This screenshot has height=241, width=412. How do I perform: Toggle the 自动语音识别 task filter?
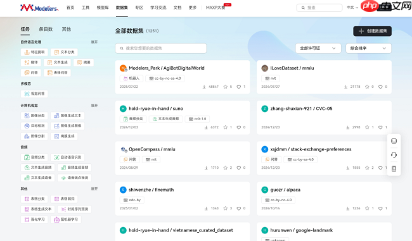click(68, 157)
